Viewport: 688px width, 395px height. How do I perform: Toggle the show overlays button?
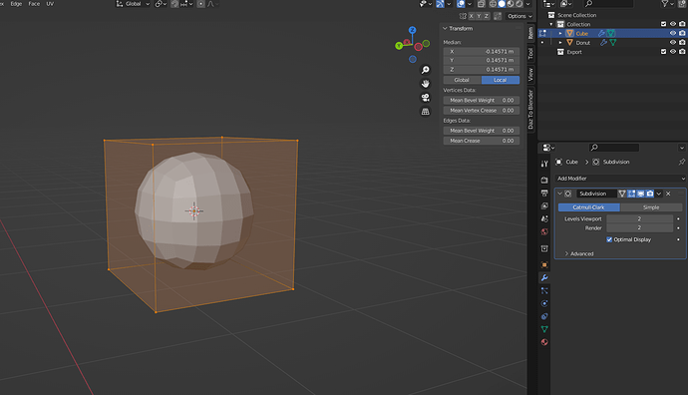461,4
